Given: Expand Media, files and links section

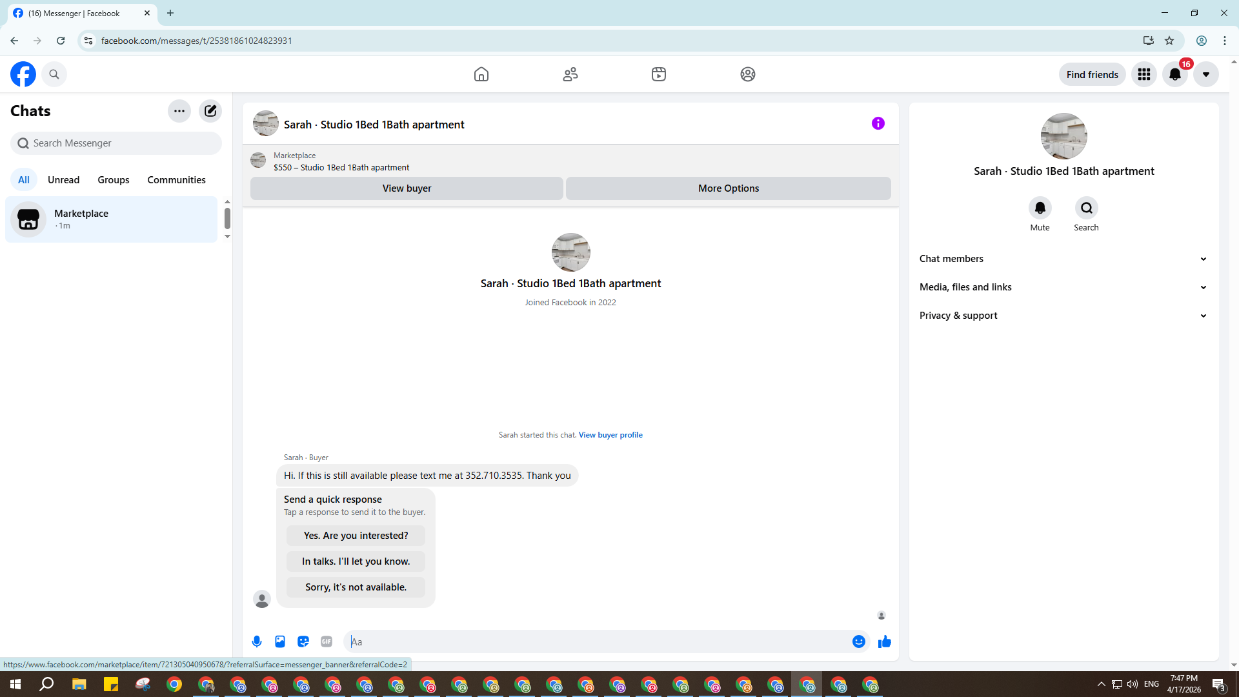Looking at the screenshot, I should (x=1063, y=287).
